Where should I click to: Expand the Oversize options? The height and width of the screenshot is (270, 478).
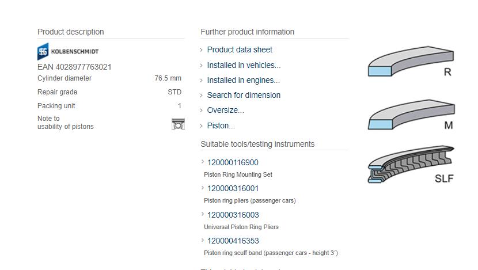[x=226, y=110]
